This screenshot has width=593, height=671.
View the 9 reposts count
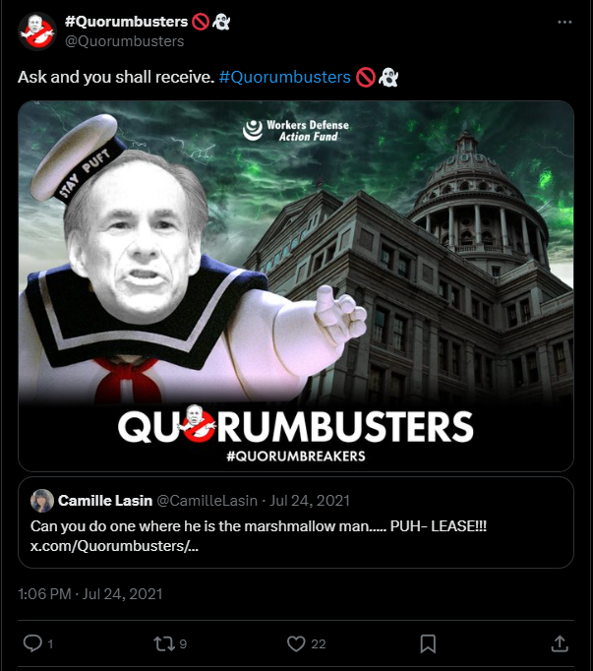tap(183, 643)
